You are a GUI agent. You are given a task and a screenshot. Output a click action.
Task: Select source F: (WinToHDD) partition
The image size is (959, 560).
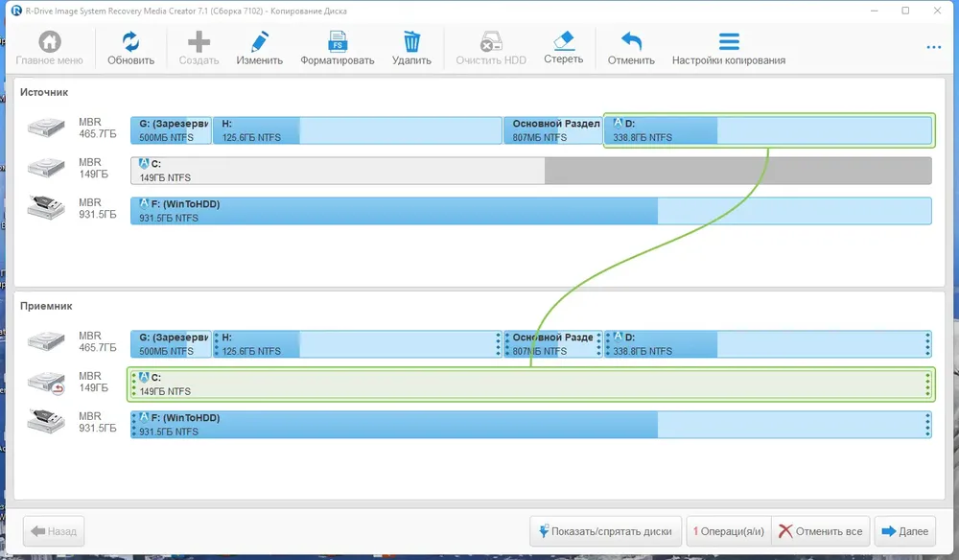(x=531, y=211)
